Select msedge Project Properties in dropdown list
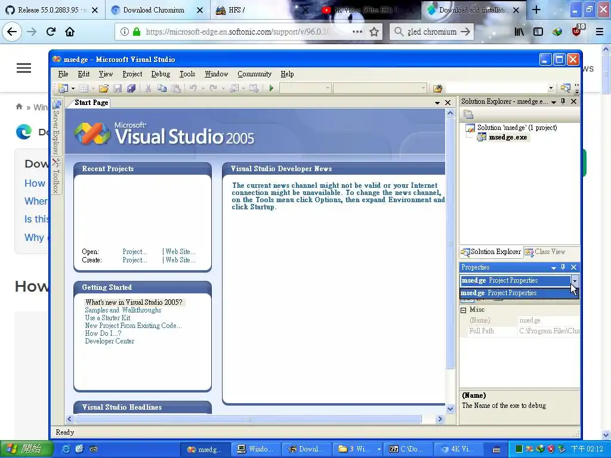Screen dimensions: 611x458 click(519, 293)
